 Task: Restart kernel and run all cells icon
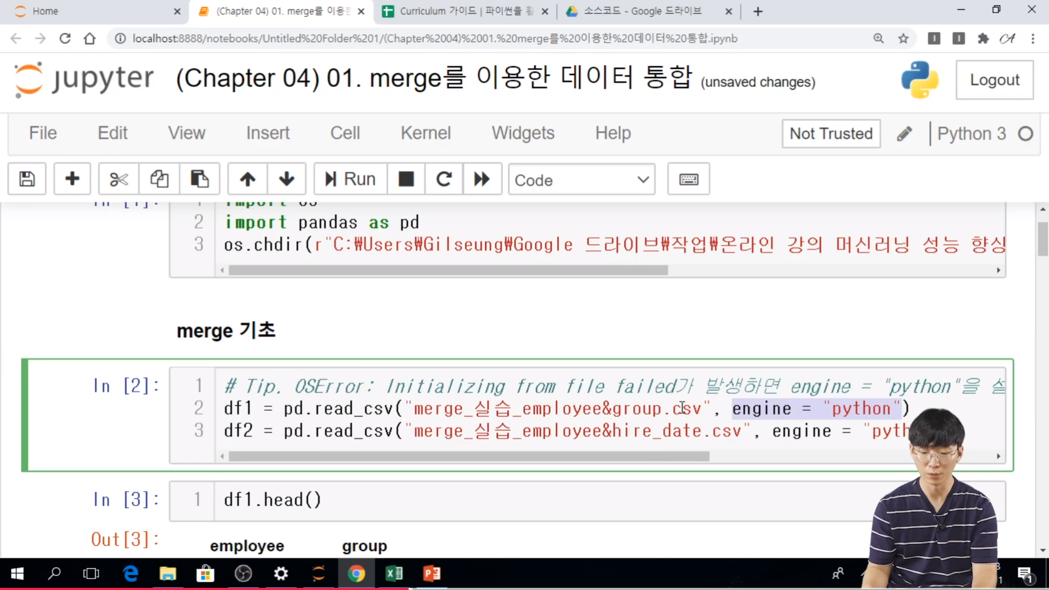tap(482, 179)
